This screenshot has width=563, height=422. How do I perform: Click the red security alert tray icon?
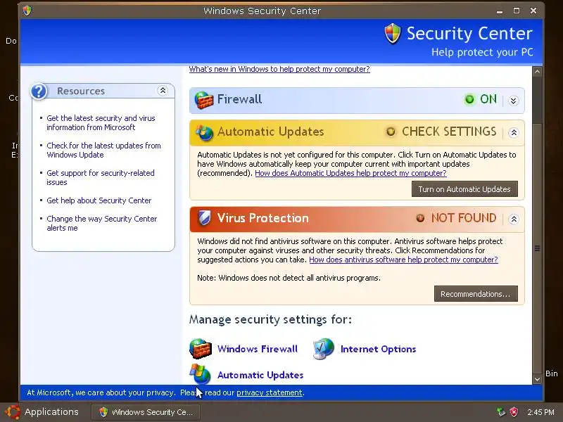click(514, 411)
